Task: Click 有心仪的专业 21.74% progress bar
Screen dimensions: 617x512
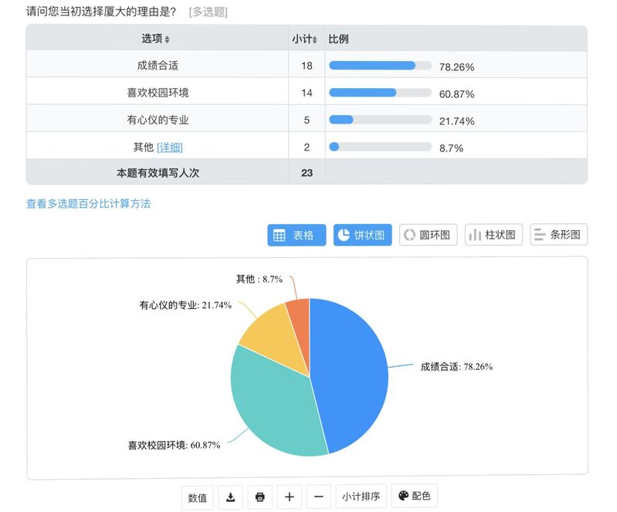Action: coord(380,120)
